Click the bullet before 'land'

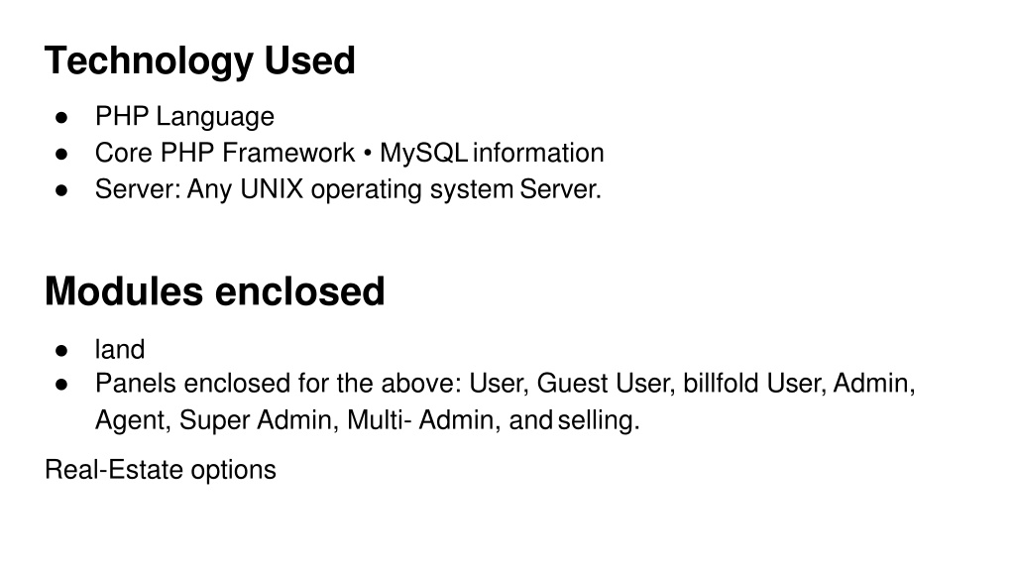[x=61, y=350]
